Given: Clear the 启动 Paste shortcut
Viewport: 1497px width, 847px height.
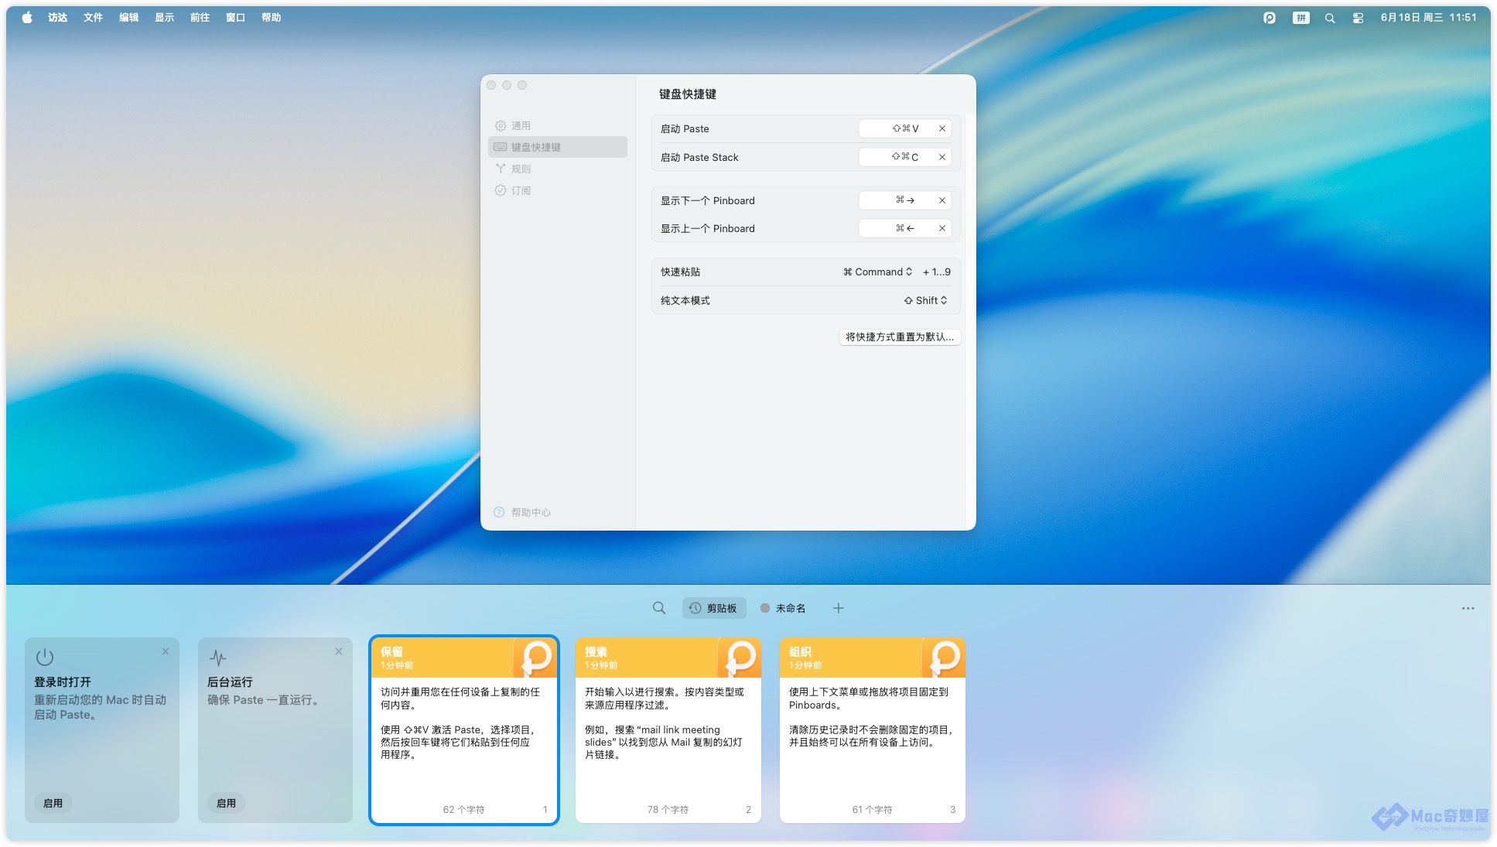Looking at the screenshot, I should (x=942, y=128).
